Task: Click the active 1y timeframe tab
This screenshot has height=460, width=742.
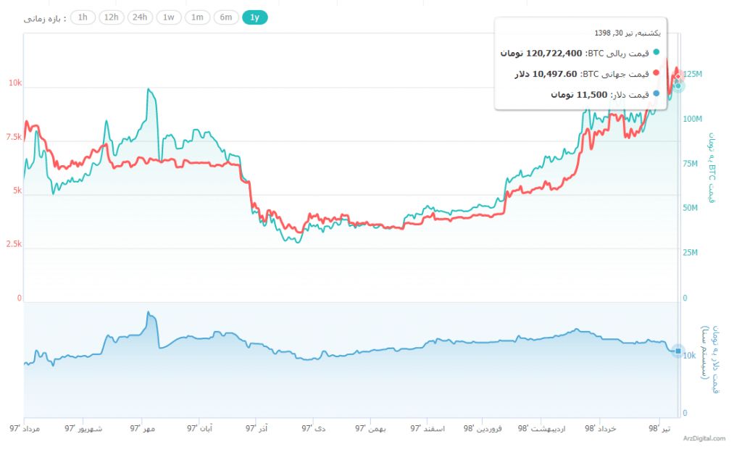Action: [x=254, y=17]
